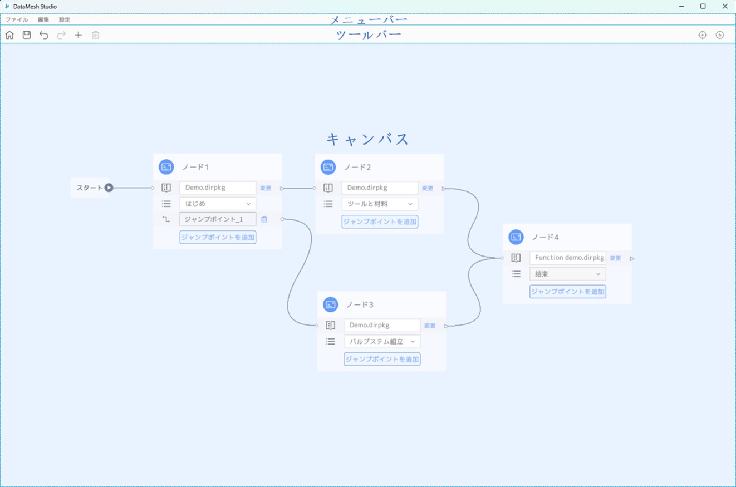Click the ノード2 title text
This screenshot has height=487, width=736.
(x=357, y=167)
